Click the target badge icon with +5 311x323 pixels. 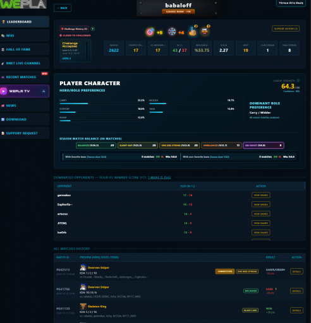[150, 32]
